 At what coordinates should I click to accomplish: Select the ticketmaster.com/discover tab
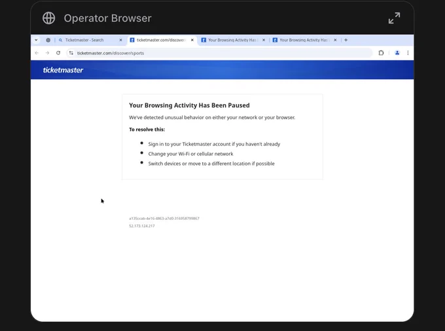point(161,40)
